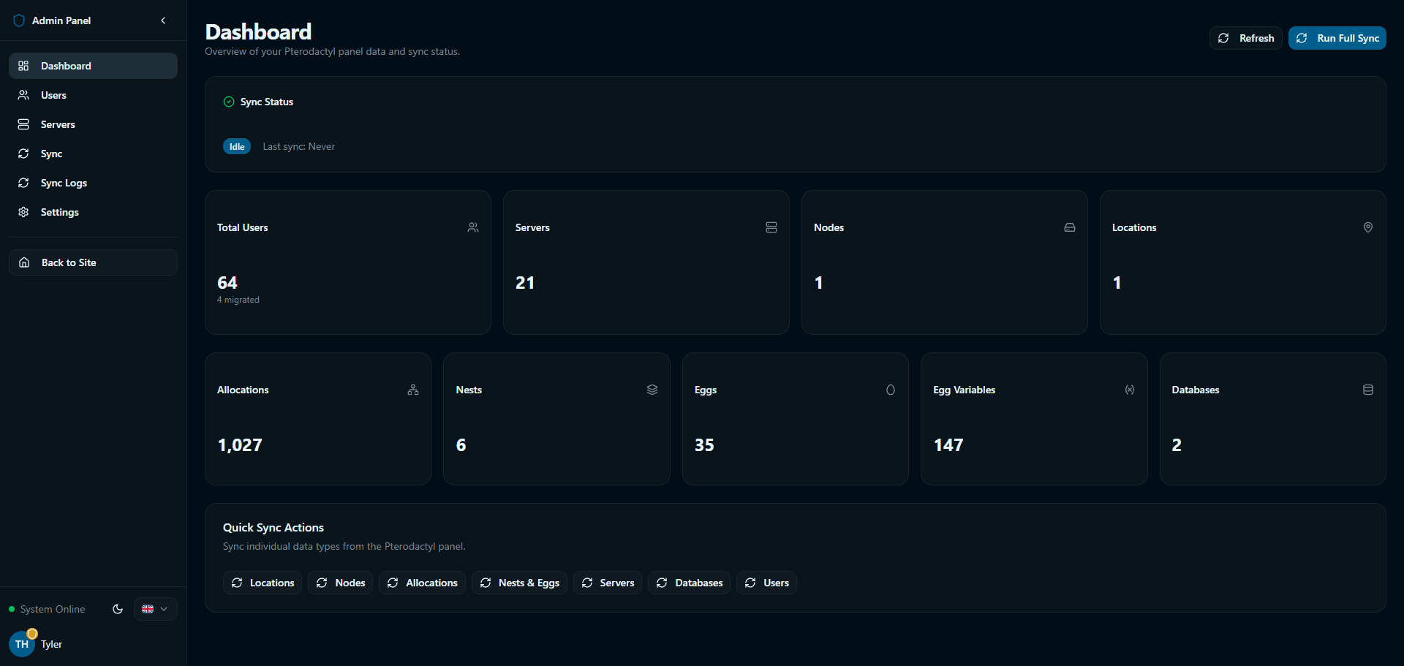Click the drive icon on Nodes card
1404x666 pixels.
point(1070,227)
